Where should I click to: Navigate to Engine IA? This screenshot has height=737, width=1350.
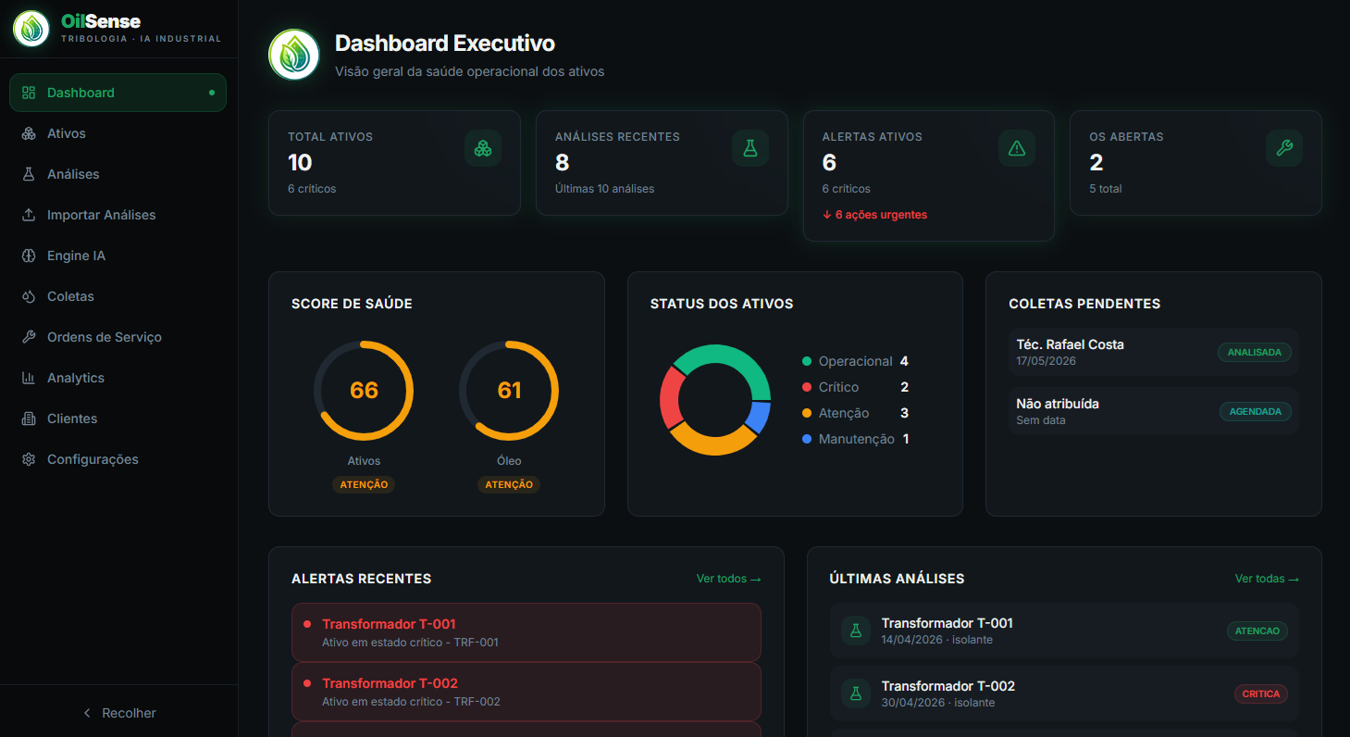[x=118, y=256]
